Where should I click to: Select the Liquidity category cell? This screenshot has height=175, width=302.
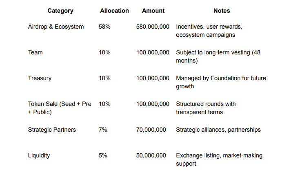39,155
